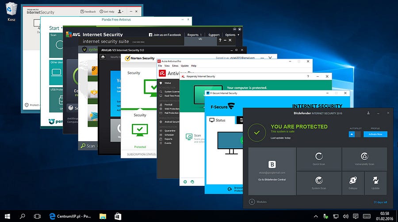Screen dimensions: 398x222
Task: Click Join us on Facebook in AVG
Action: (x=165, y=35)
